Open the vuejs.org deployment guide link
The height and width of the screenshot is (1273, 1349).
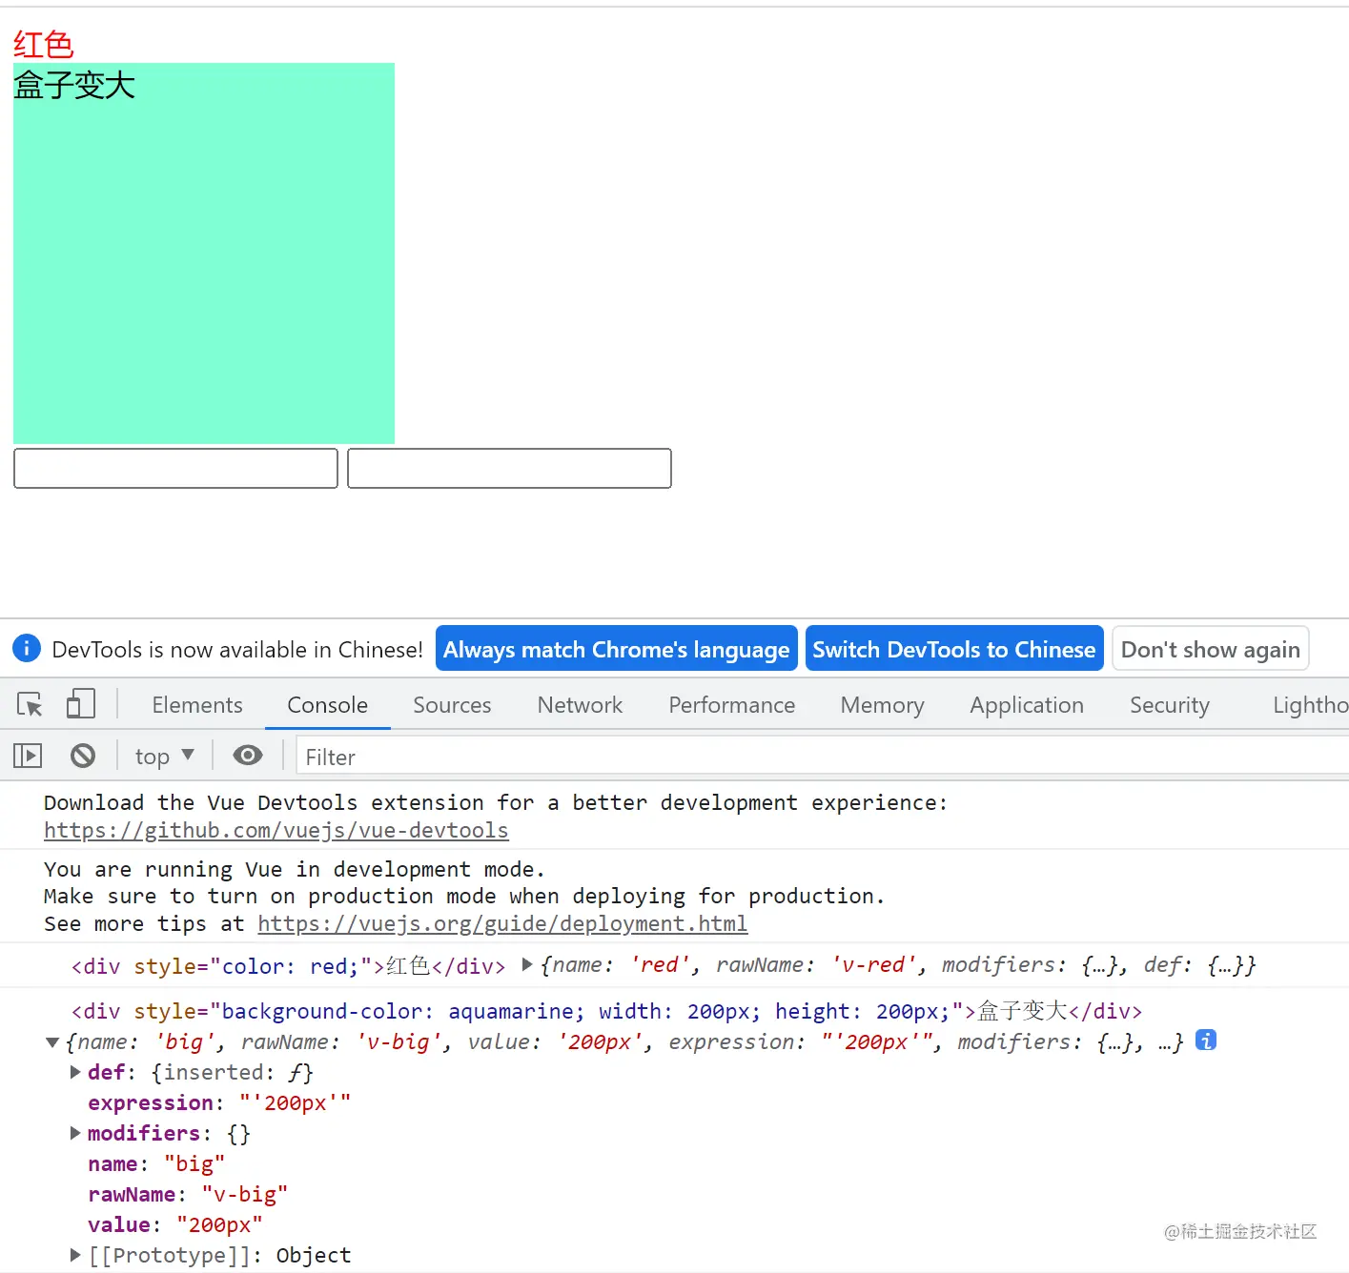point(502,924)
